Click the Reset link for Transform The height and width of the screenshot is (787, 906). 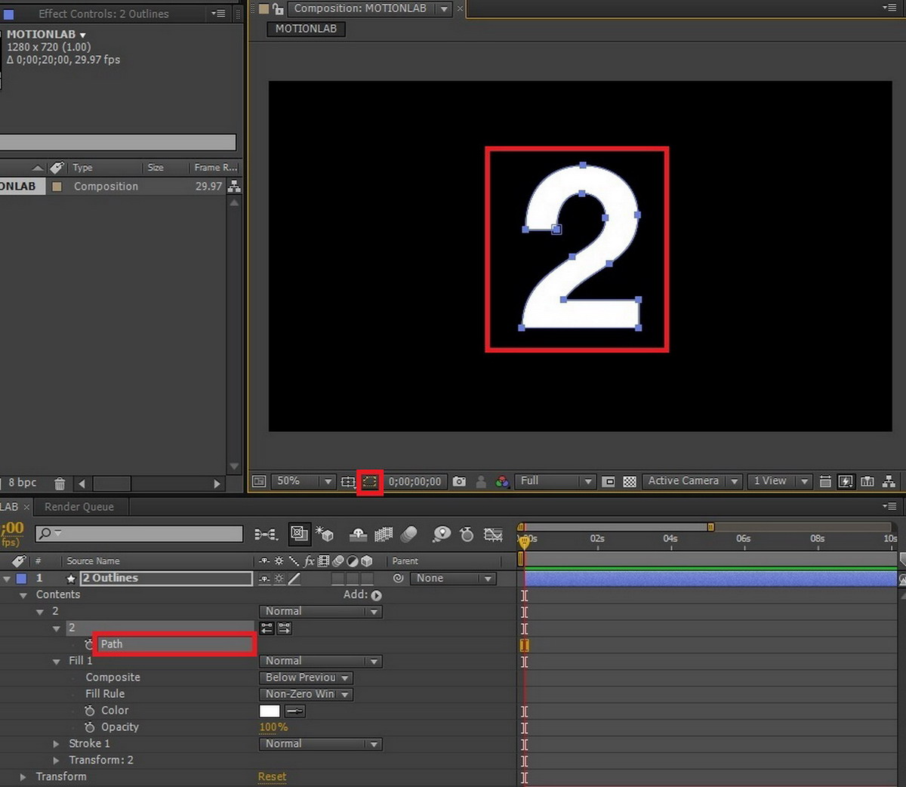point(272,777)
